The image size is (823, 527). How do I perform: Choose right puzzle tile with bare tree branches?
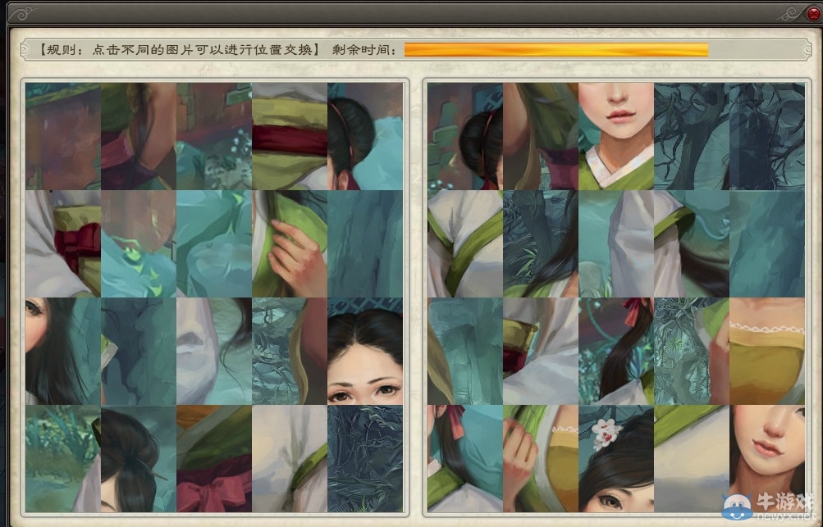coord(692,136)
